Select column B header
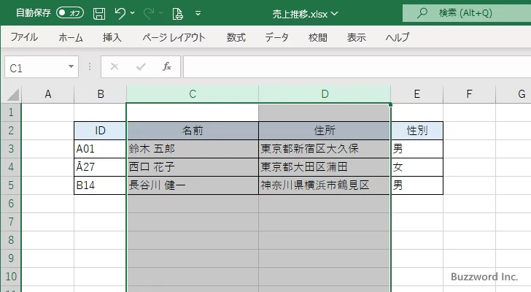The image size is (531, 292). pyautogui.click(x=100, y=94)
